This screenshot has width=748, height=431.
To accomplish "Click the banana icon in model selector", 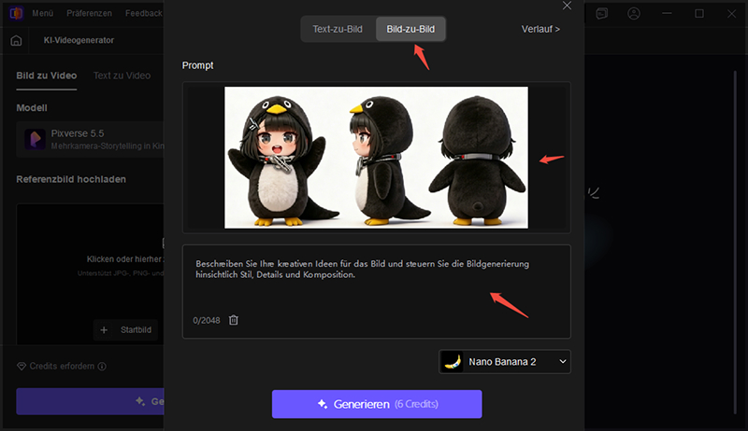I will point(453,362).
